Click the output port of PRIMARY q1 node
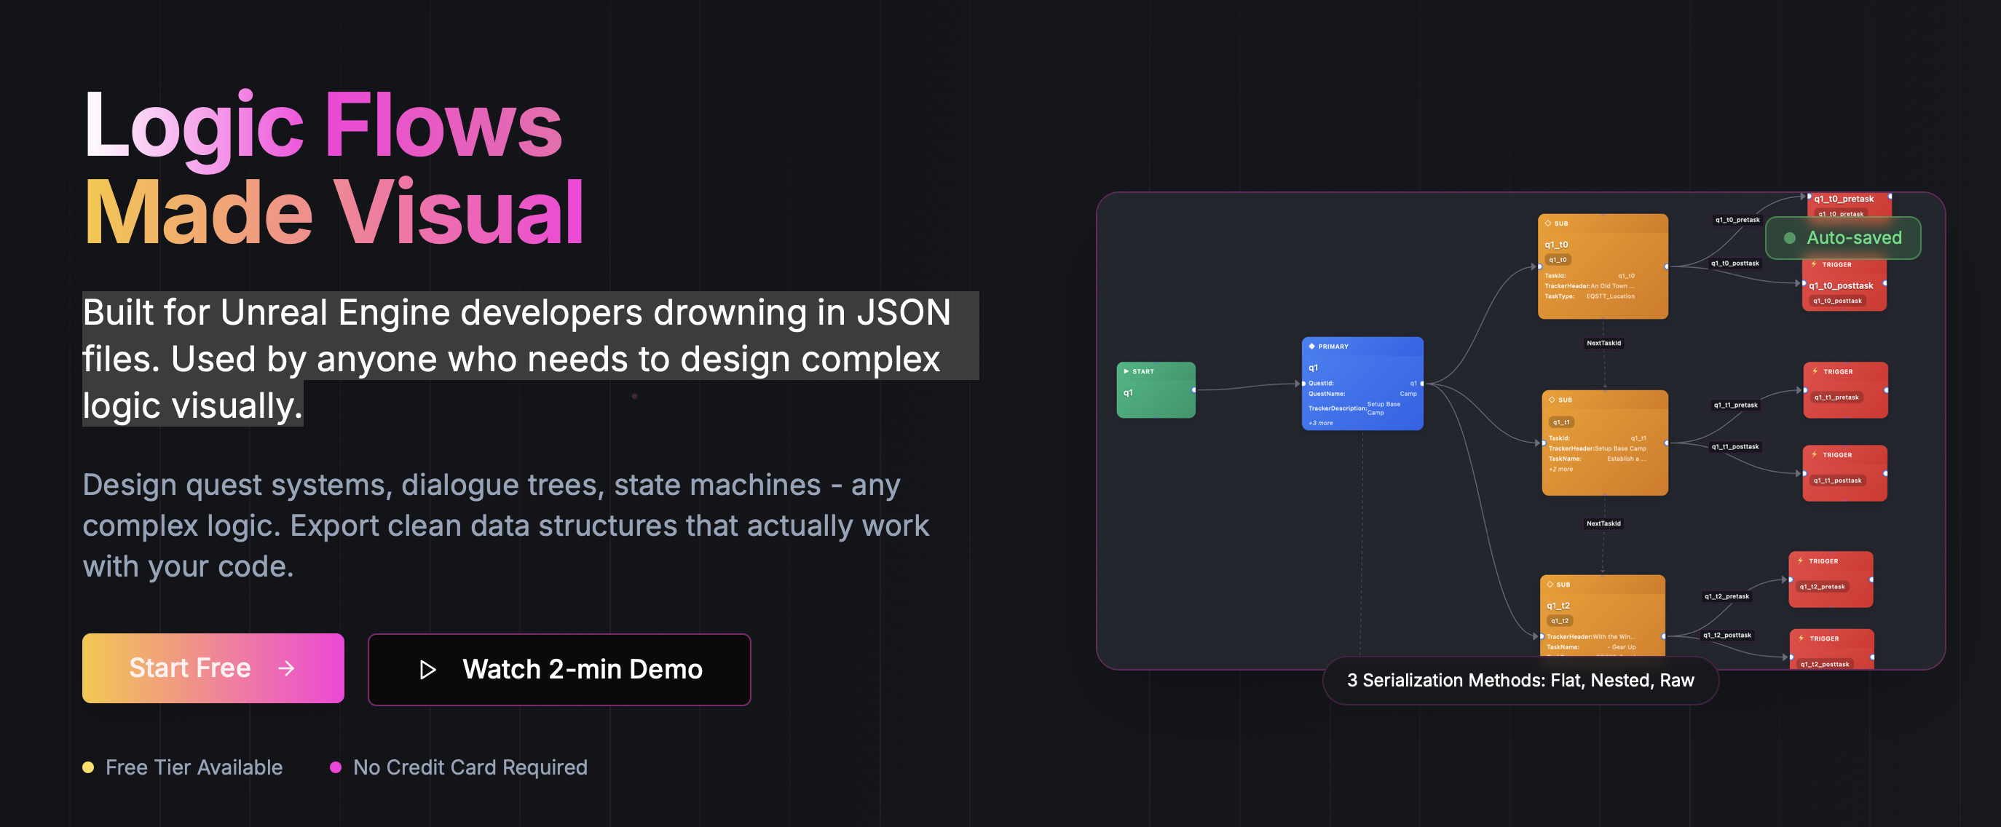 click(1422, 384)
